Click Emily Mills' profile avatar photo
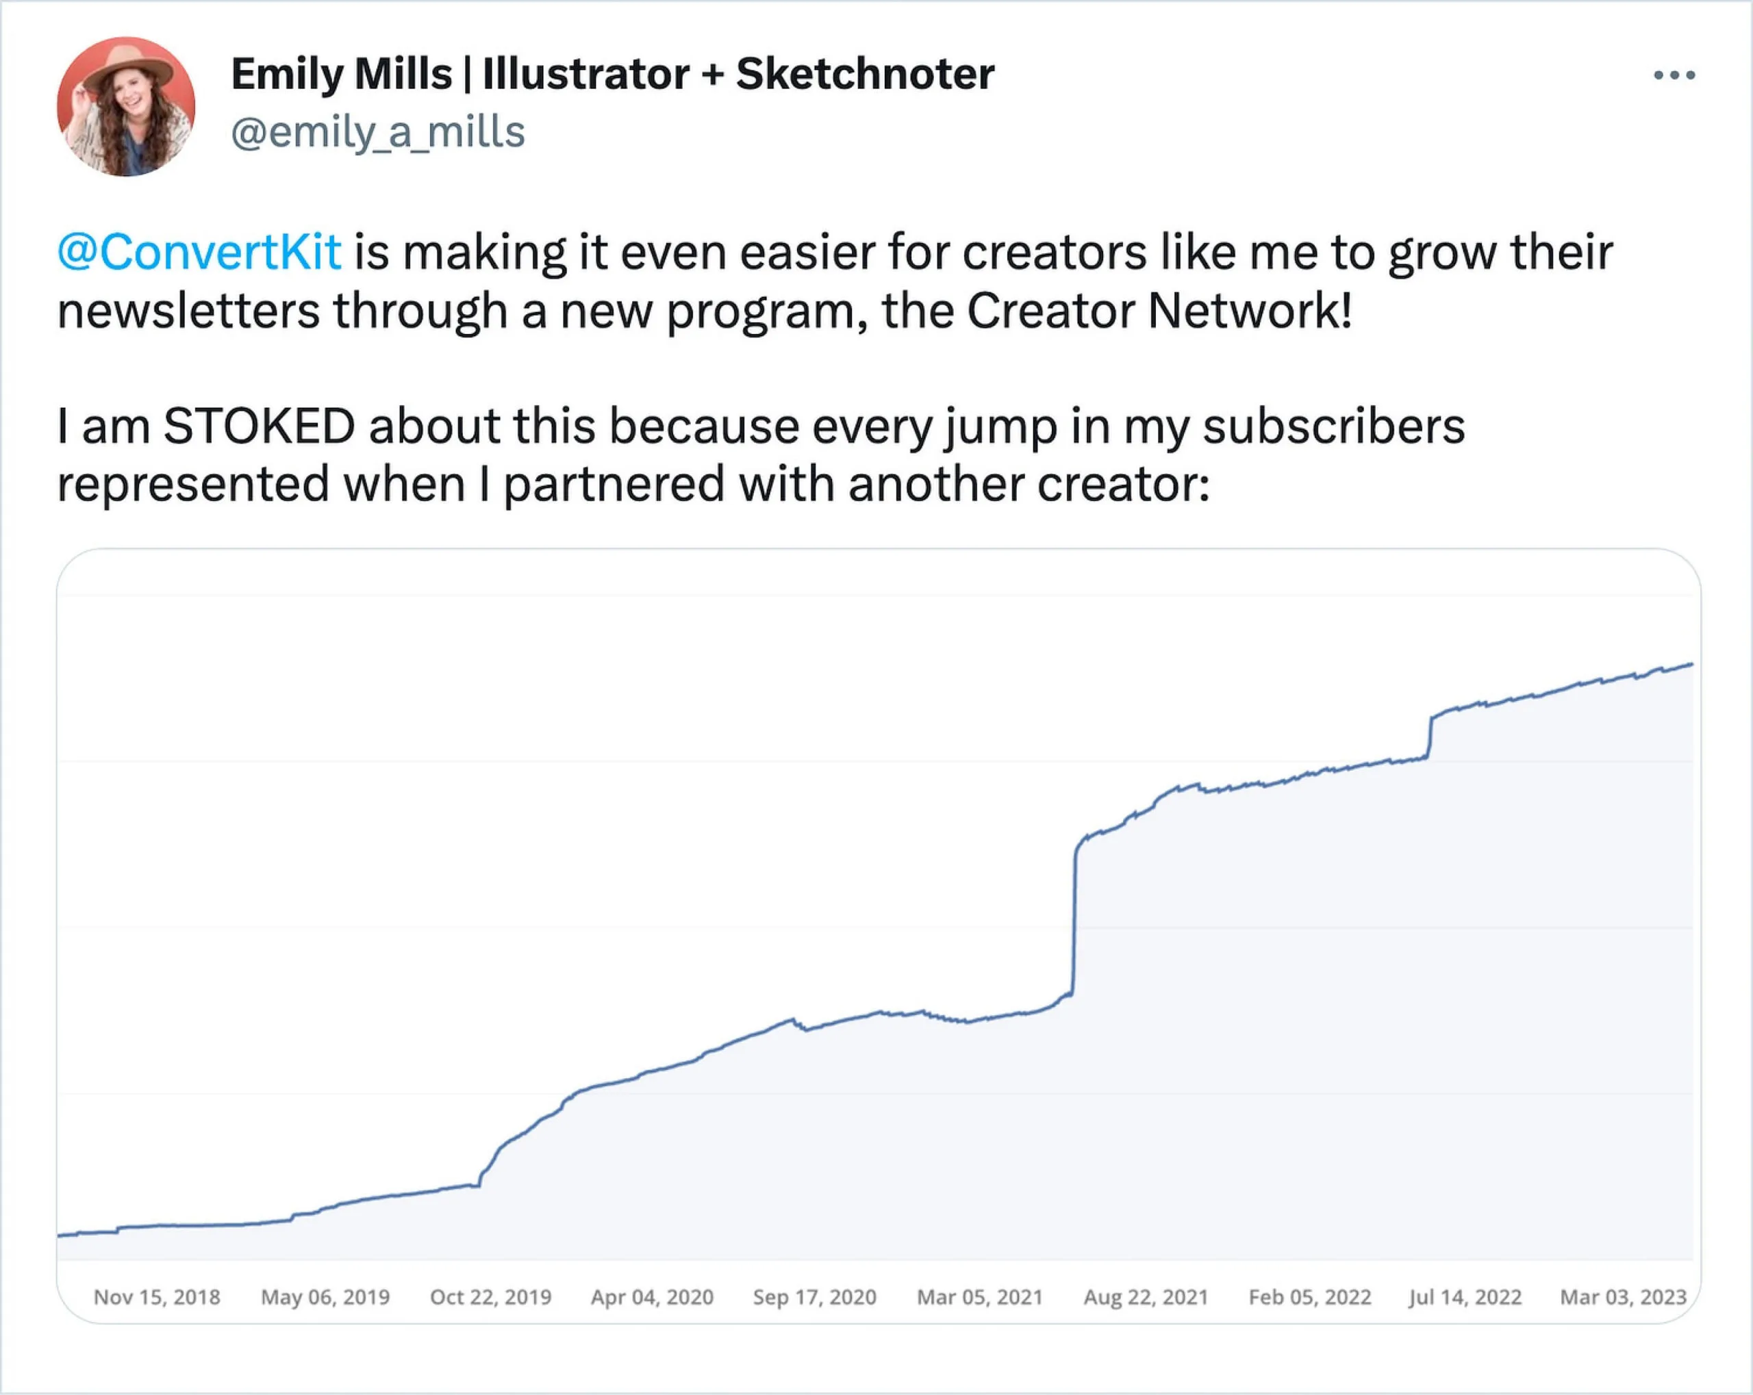 tap(126, 107)
